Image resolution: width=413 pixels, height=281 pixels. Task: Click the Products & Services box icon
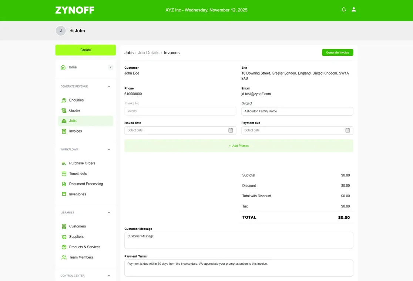click(x=64, y=247)
